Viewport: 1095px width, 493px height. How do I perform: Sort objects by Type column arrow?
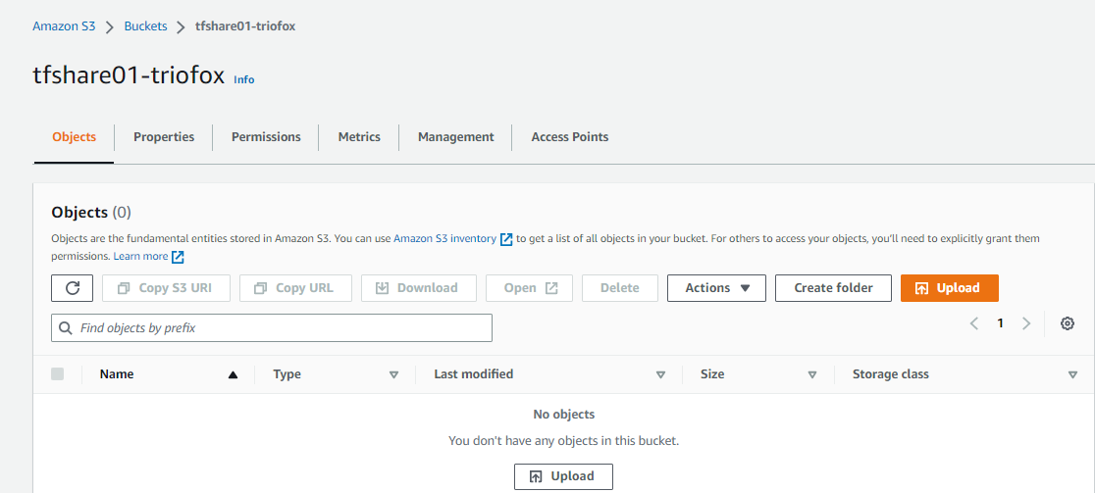[393, 375]
